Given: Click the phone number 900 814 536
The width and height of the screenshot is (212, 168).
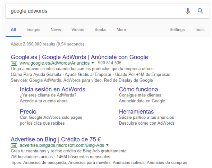Looking at the screenshot, I should coord(110,63).
